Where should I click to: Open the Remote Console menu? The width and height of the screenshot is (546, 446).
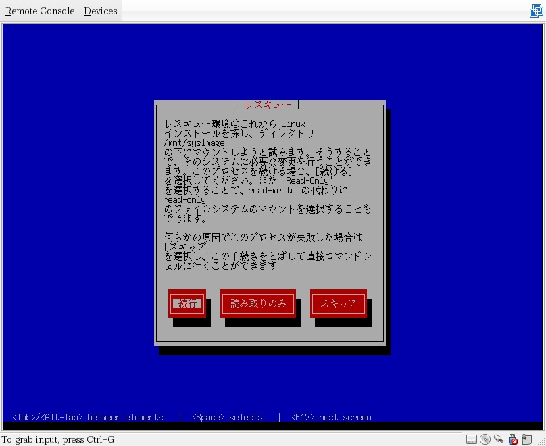40,11
